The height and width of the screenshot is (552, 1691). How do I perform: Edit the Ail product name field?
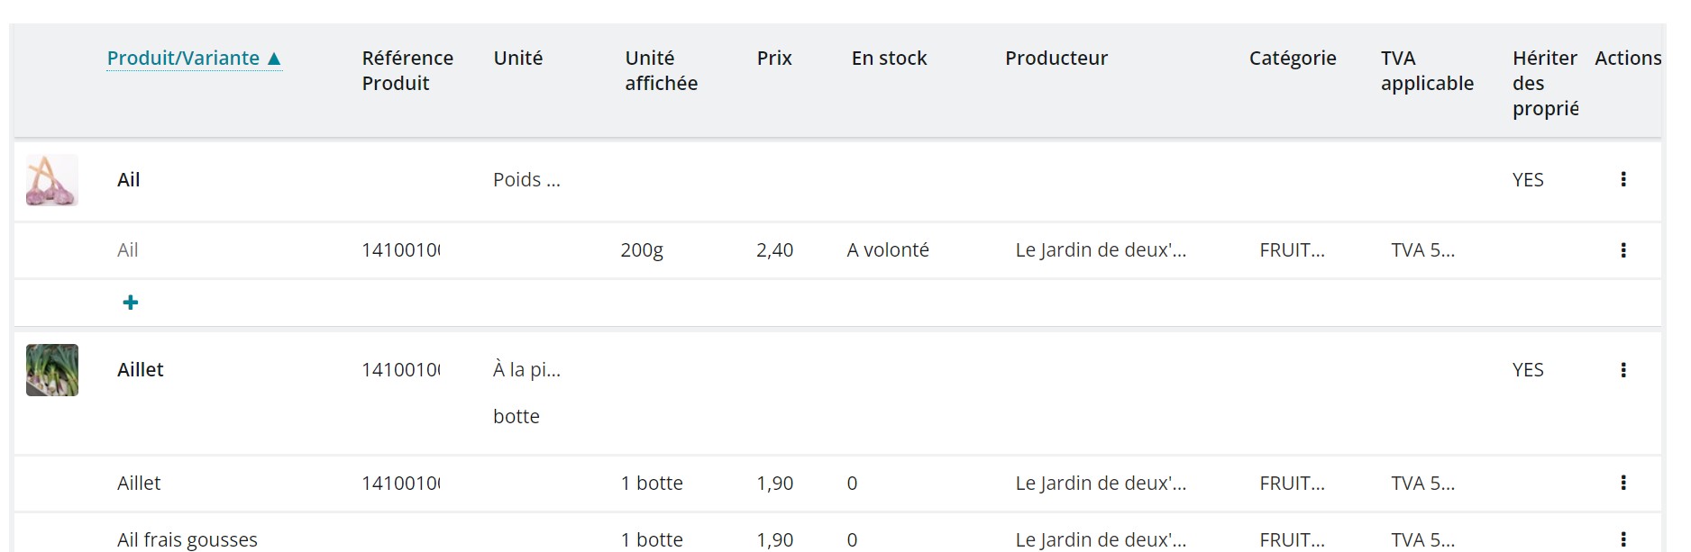coord(129,180)
